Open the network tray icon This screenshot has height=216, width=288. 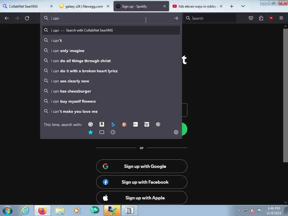[246, 211]
